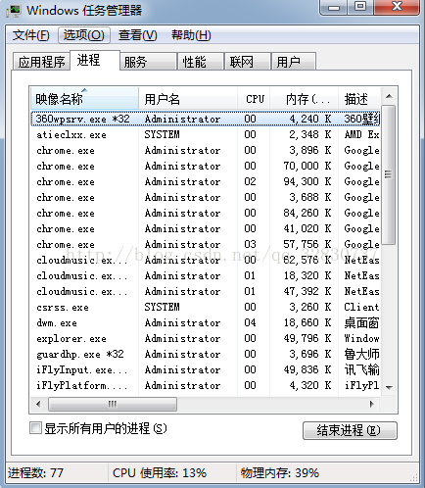Select chrome.exe using 3,688 K memory
Viewport: 425px width, 488px height.
click(206, 197)
